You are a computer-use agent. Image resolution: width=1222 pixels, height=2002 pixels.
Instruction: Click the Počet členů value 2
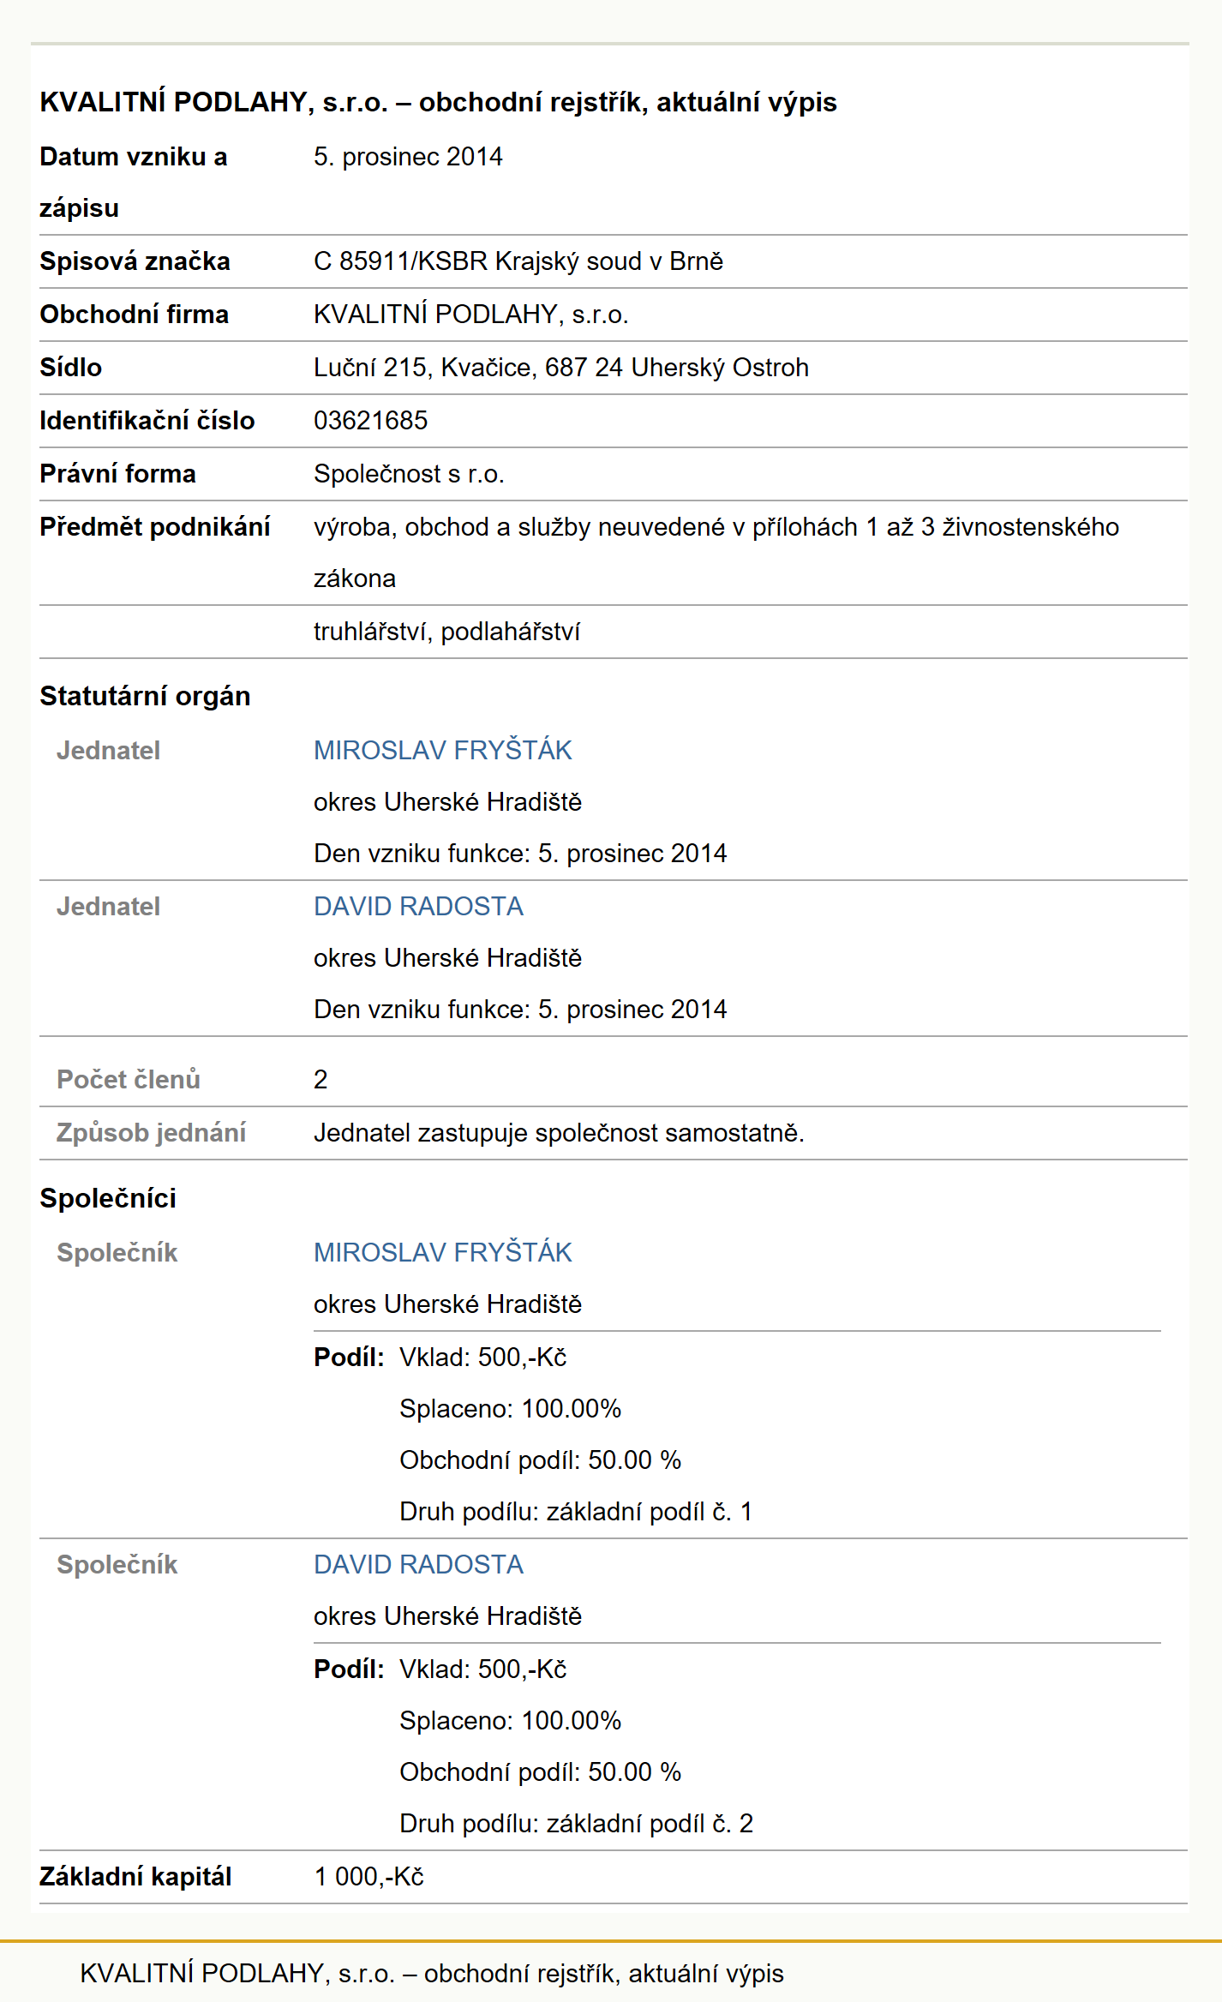pos(320,1080)
